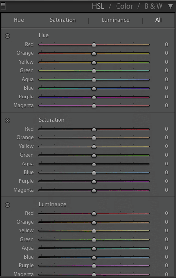Screen dimensions: 176x278
Task: Click the Hue Aqua slider handle
Action: pyautogui.click(x=94, y=80)
